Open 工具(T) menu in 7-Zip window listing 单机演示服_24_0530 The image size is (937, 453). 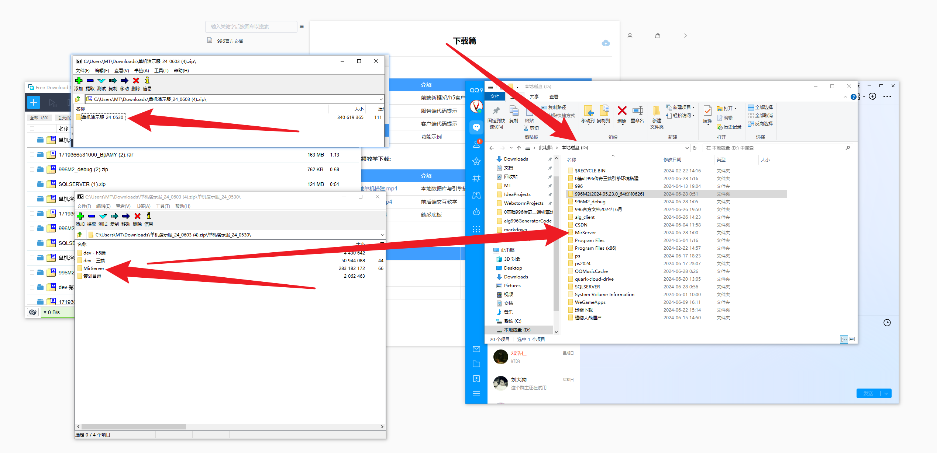[x=161, y=71]
